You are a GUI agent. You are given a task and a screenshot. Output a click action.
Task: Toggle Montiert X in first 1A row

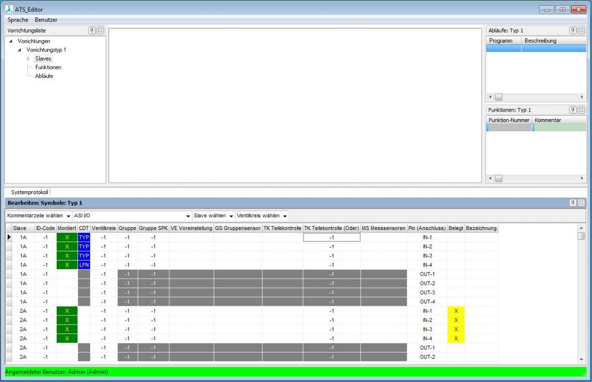66,238
